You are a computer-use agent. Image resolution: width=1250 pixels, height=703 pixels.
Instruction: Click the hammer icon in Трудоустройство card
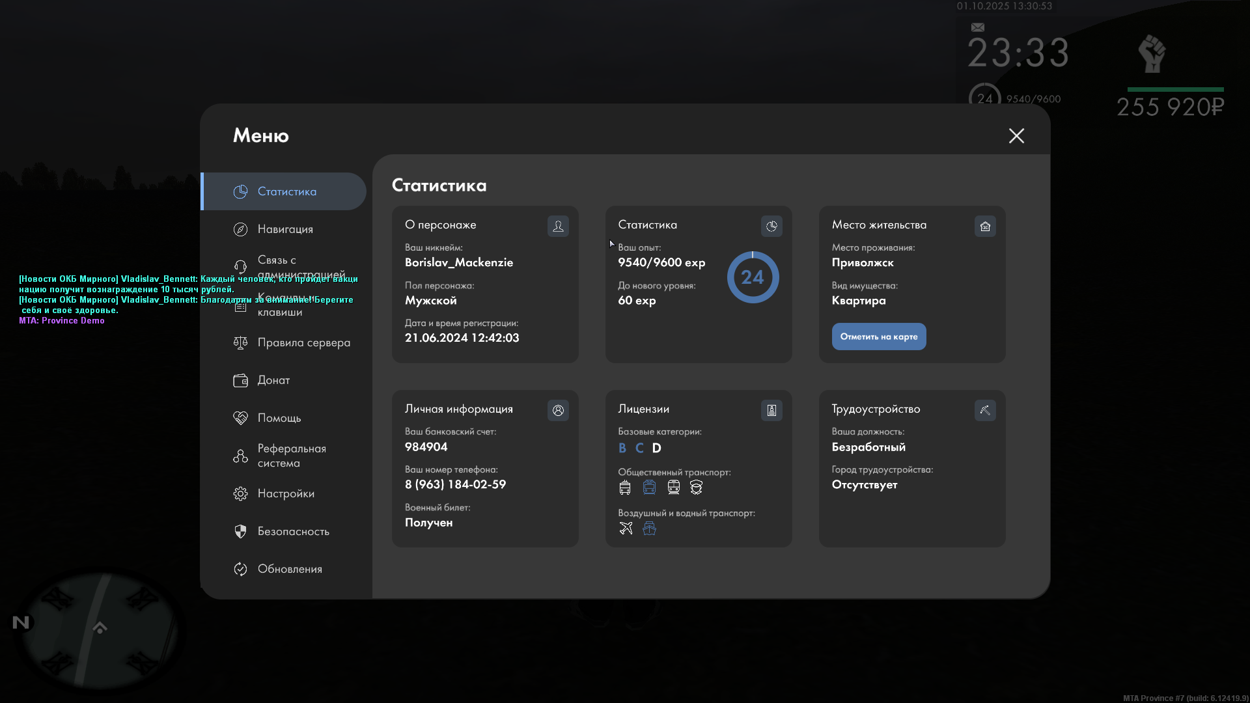[985, 410]
